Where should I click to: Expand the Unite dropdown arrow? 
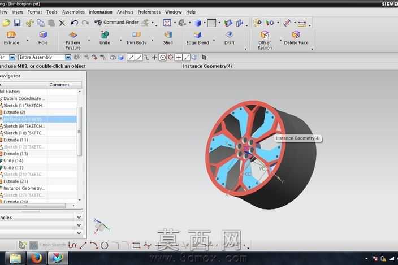tap(120, 40)
